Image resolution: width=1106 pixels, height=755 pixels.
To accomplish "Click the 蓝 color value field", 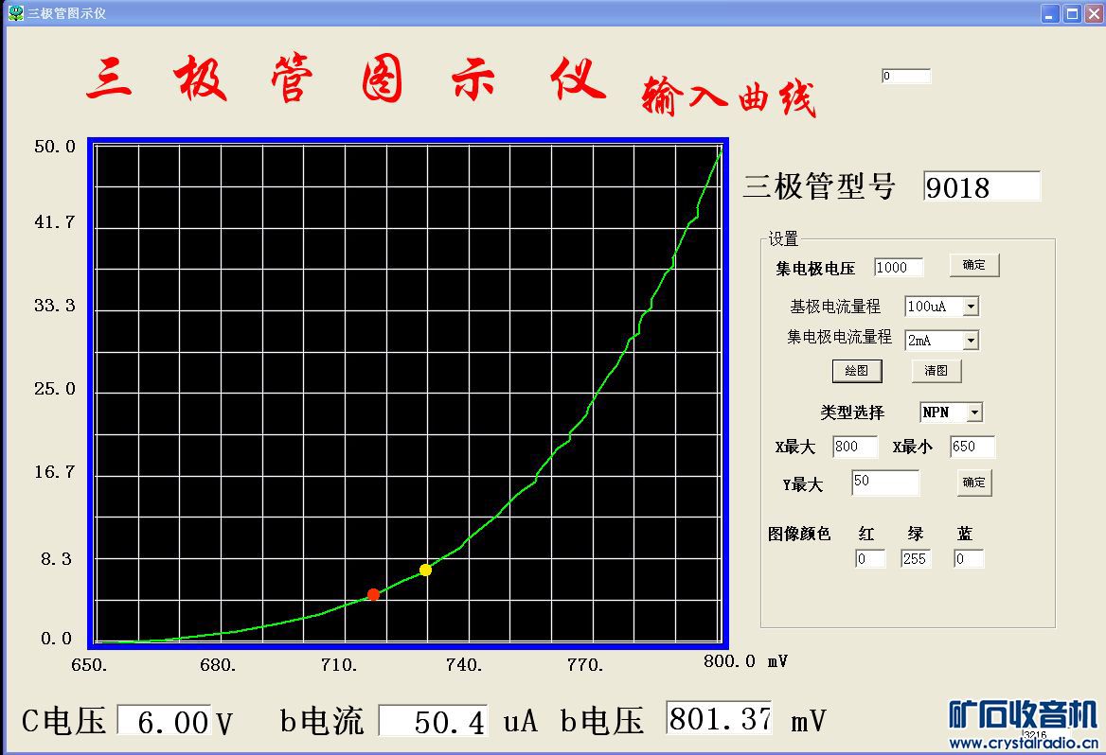I will click(x=969, y=559).
